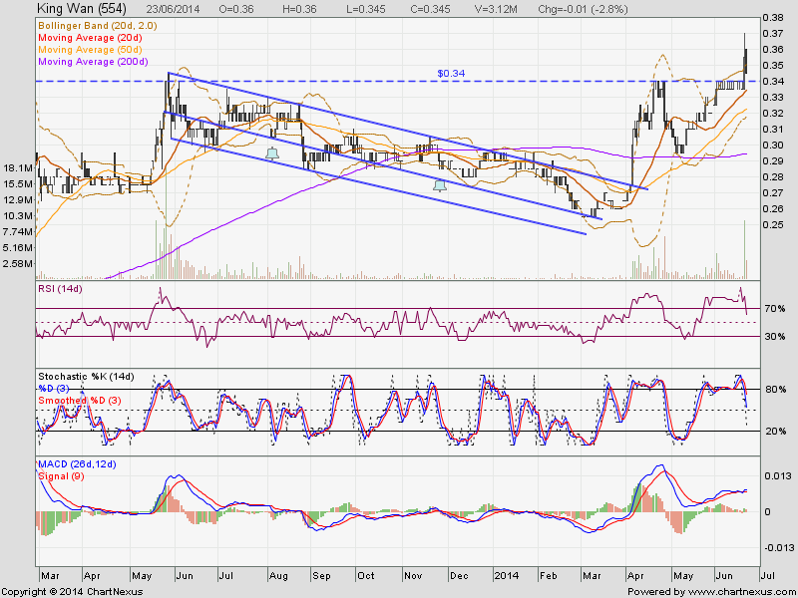Click the date 23/06/2014 in header
This screenshot has height=598, width=798.
pos(173,9)
